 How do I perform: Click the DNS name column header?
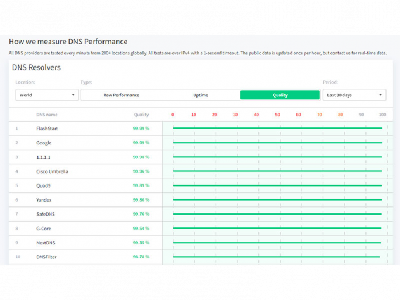[47, 115]
